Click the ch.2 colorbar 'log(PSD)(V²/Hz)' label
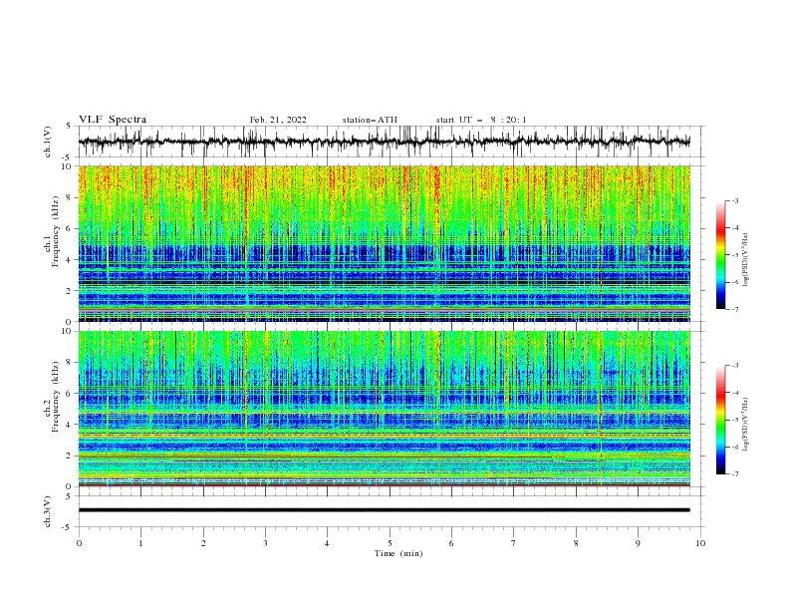 click(745, 425)
